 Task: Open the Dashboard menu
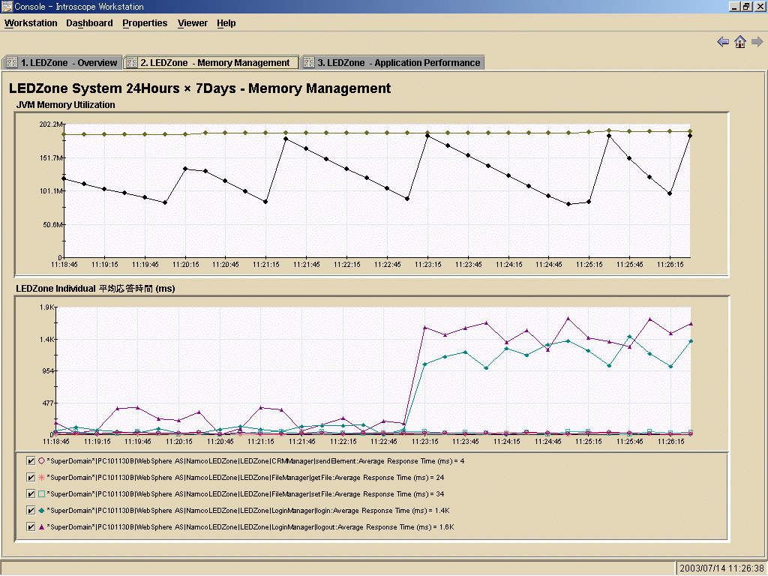pos(90,23)
